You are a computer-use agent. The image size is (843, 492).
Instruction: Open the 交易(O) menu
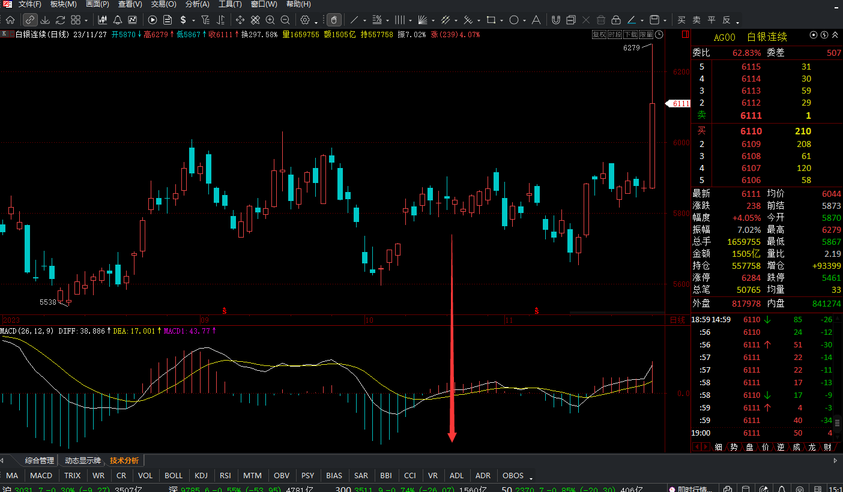[x=163, y=4]
